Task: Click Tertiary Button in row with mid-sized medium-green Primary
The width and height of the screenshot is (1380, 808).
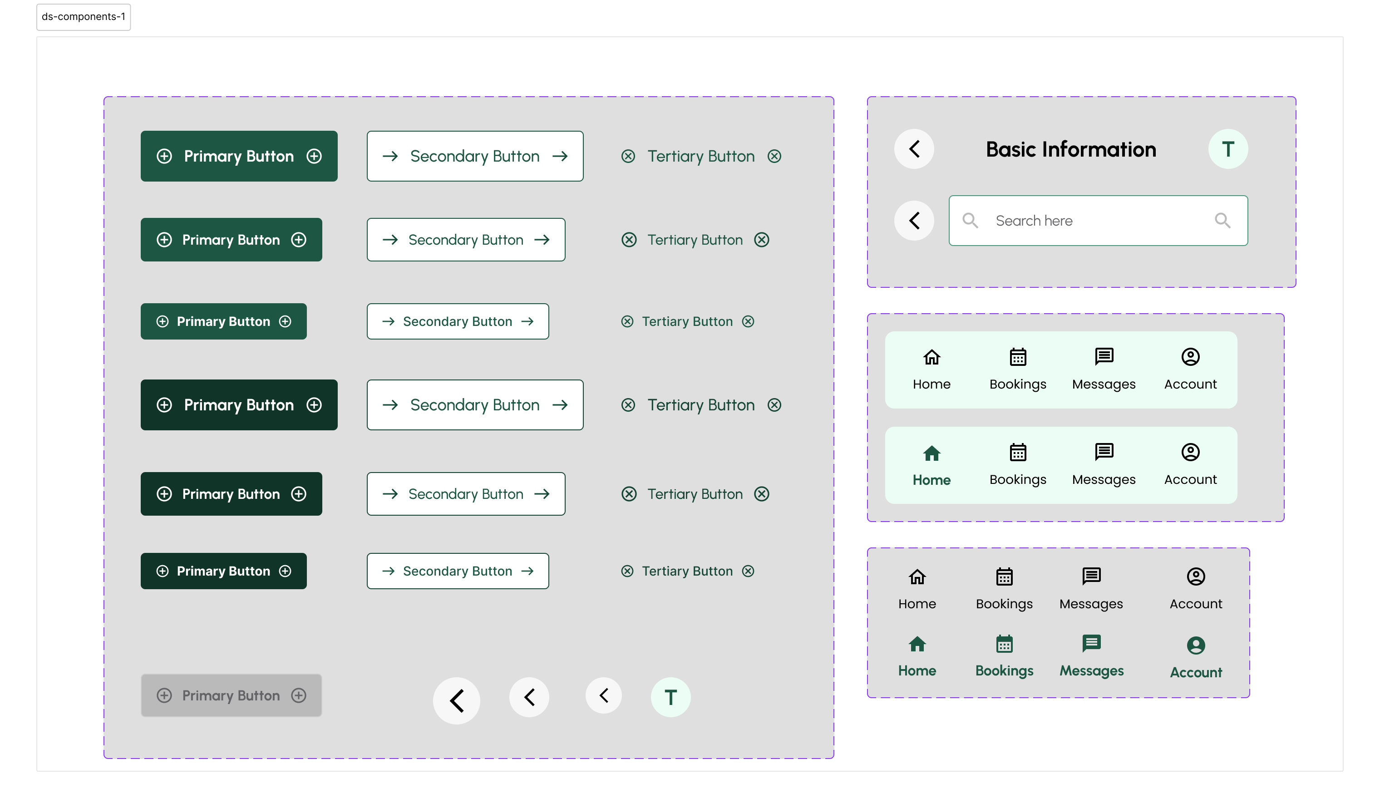Action: click(x=695, y=240)
